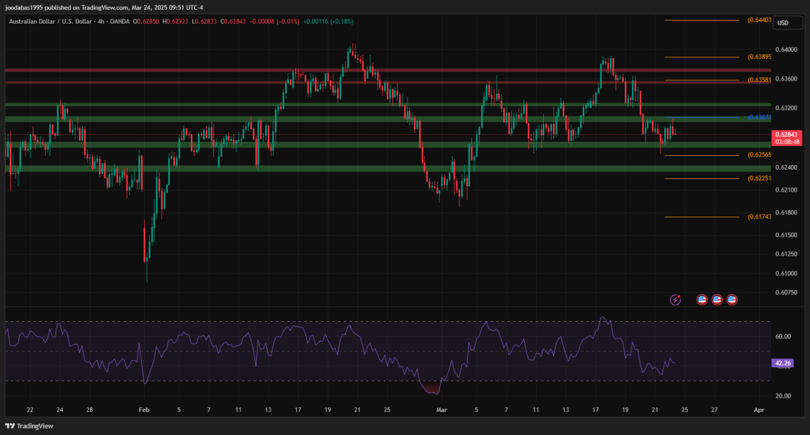The image size is (810, 435).
Task: Click date 28 on the time axis
Action: pos(90,410)
